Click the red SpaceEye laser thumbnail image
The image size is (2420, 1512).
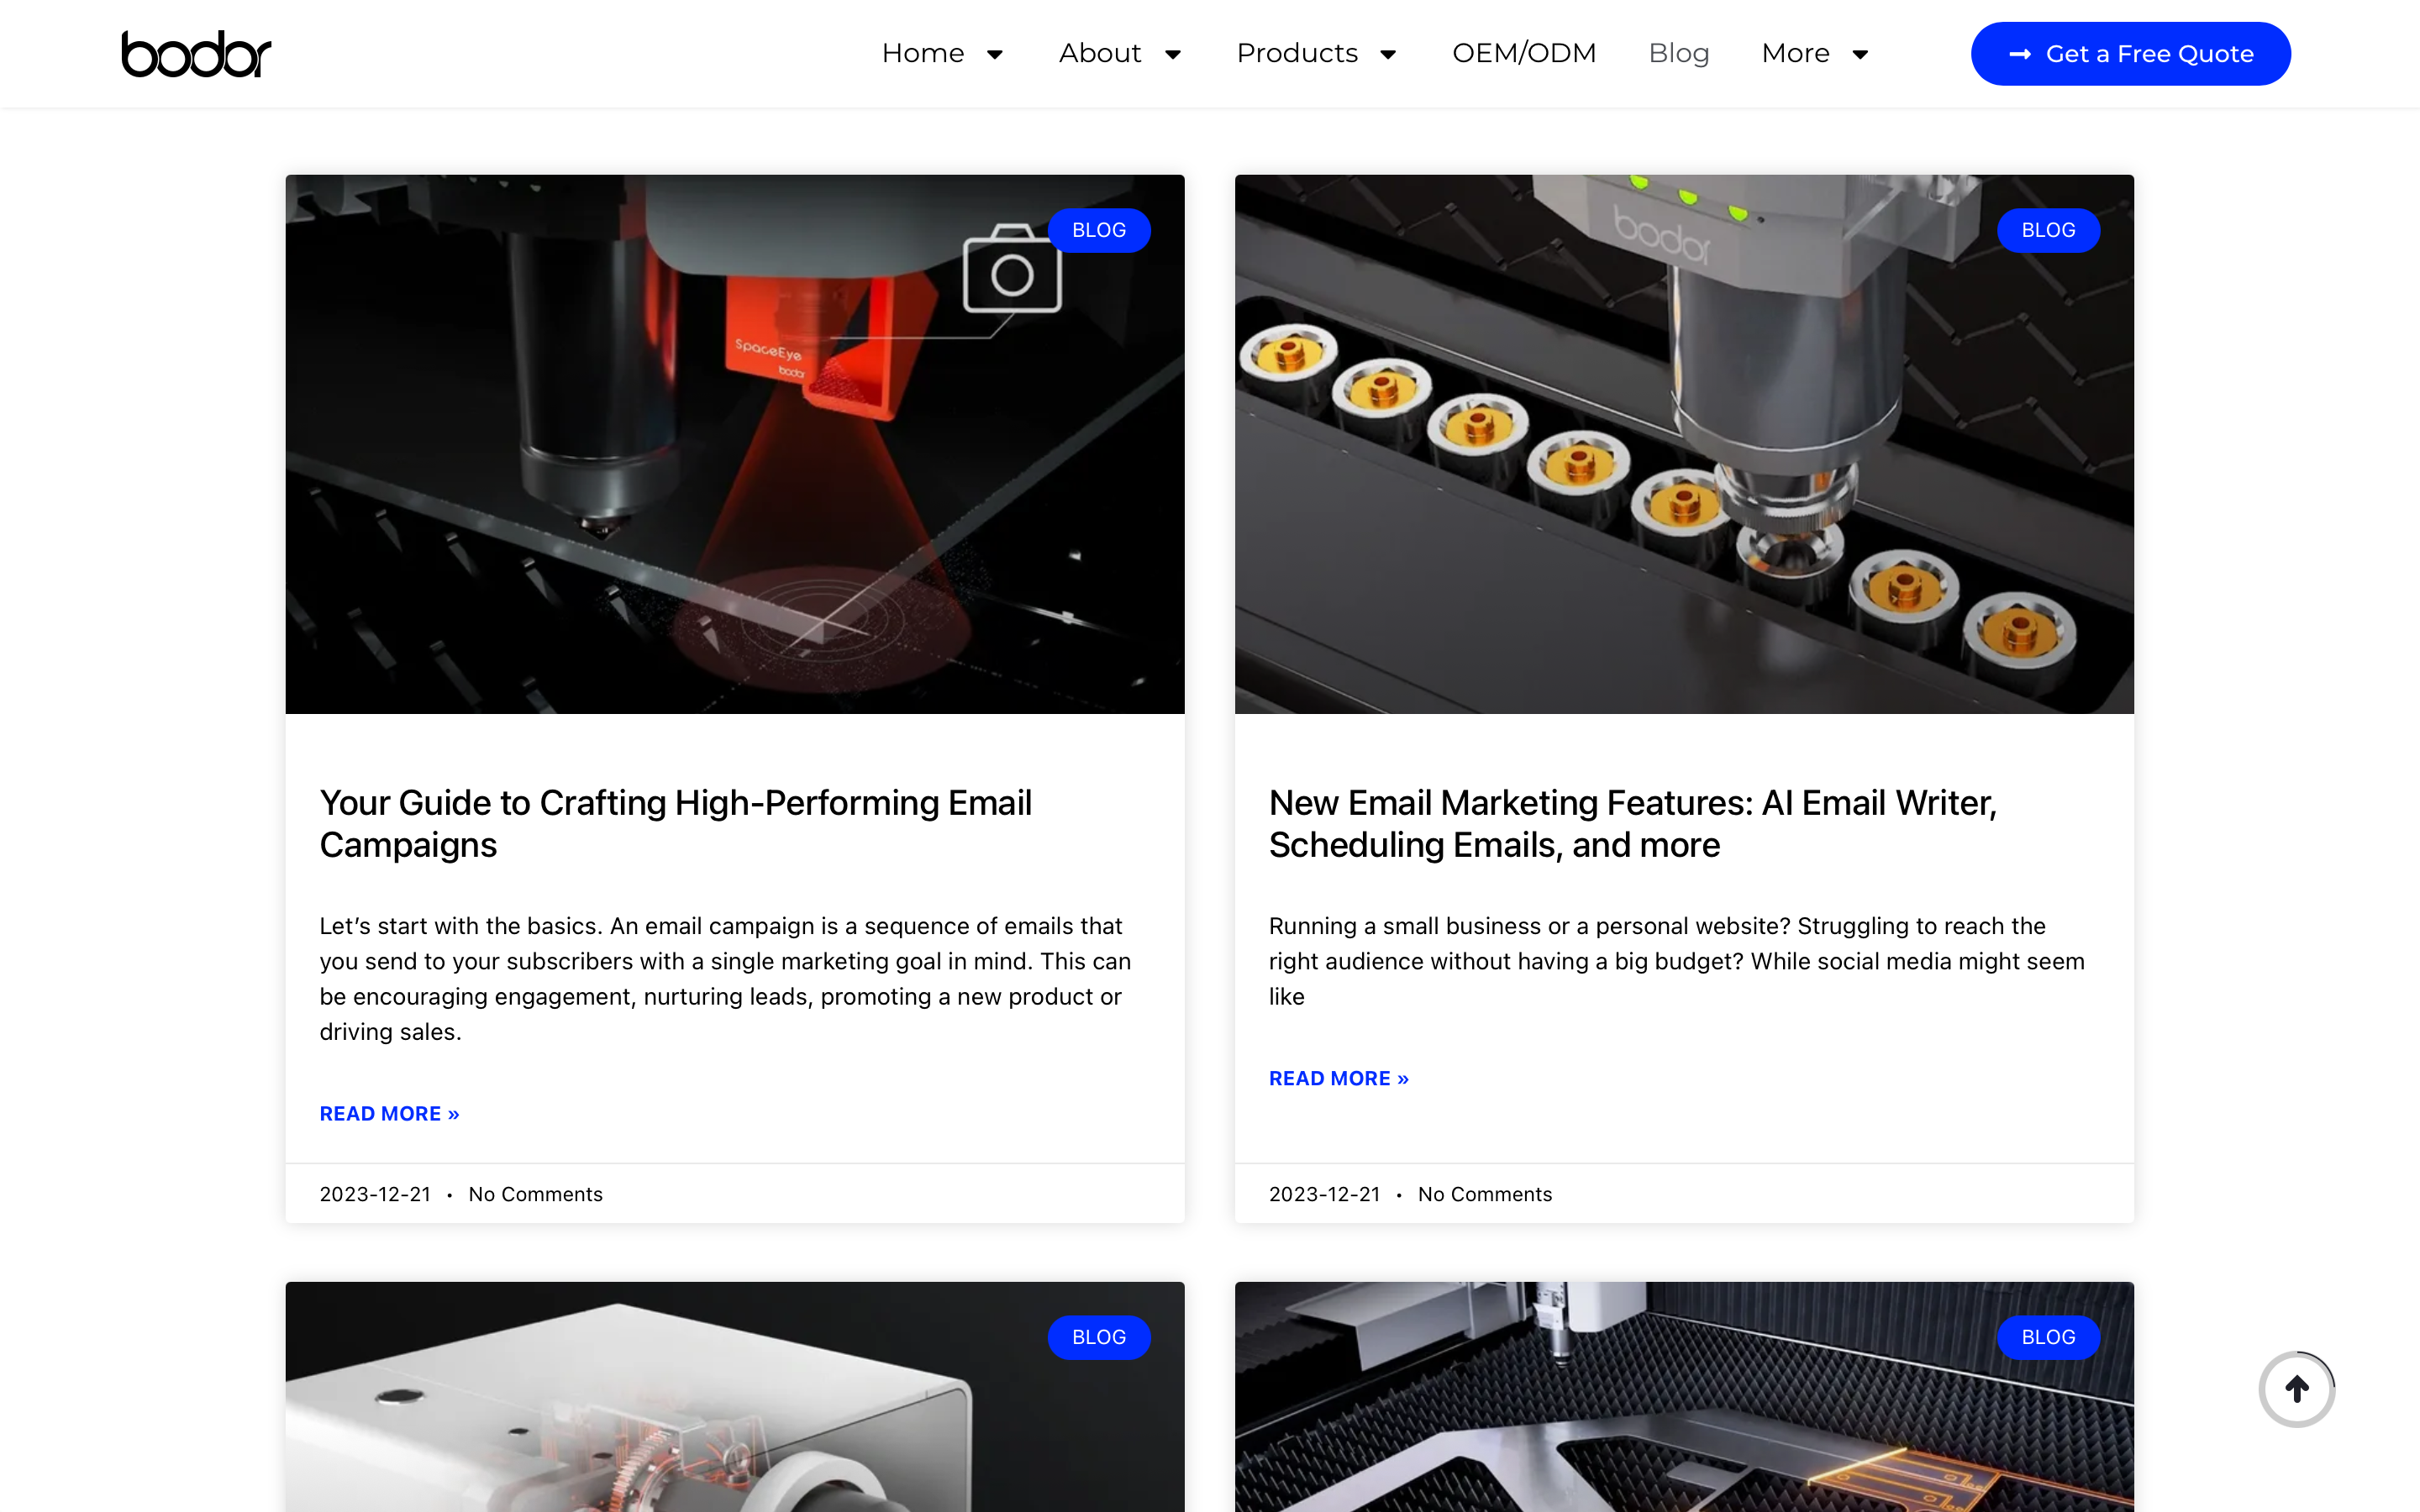[734, 444]
